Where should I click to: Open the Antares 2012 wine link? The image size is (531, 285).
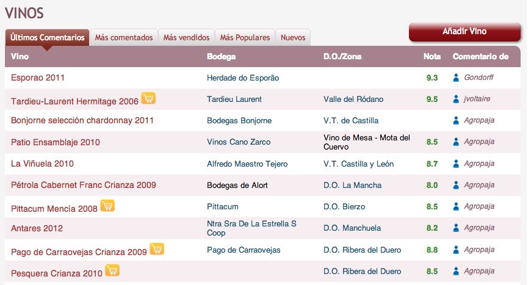37,228
